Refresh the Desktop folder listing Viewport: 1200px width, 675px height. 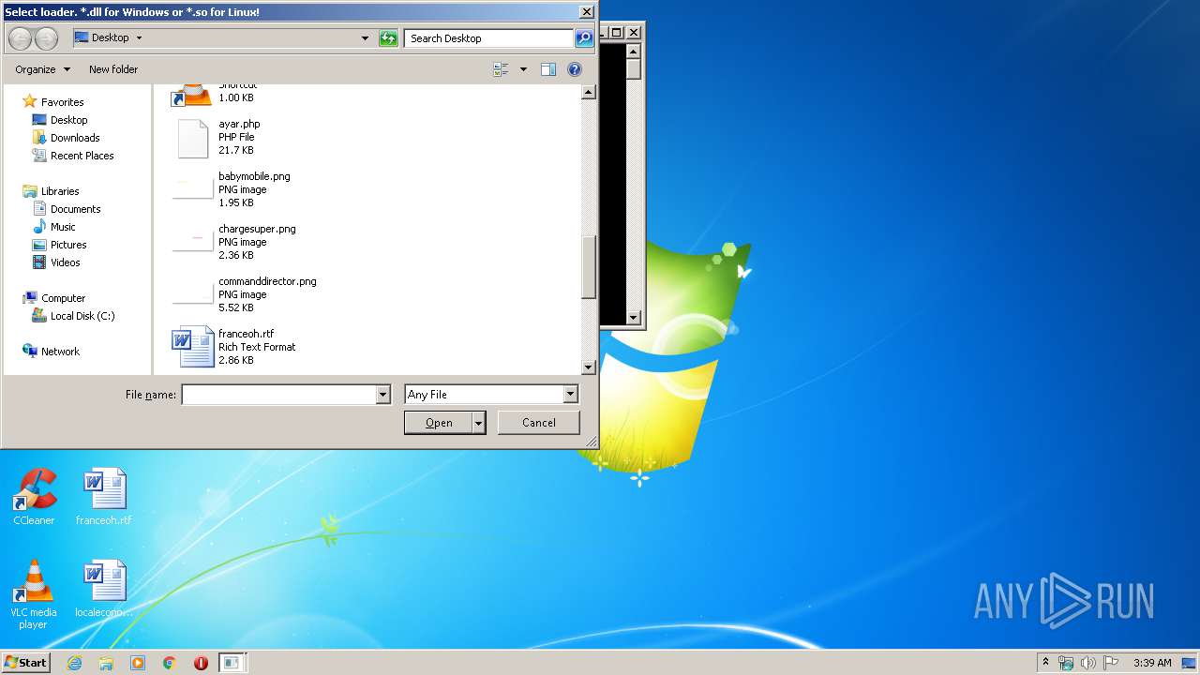[388, 38]
